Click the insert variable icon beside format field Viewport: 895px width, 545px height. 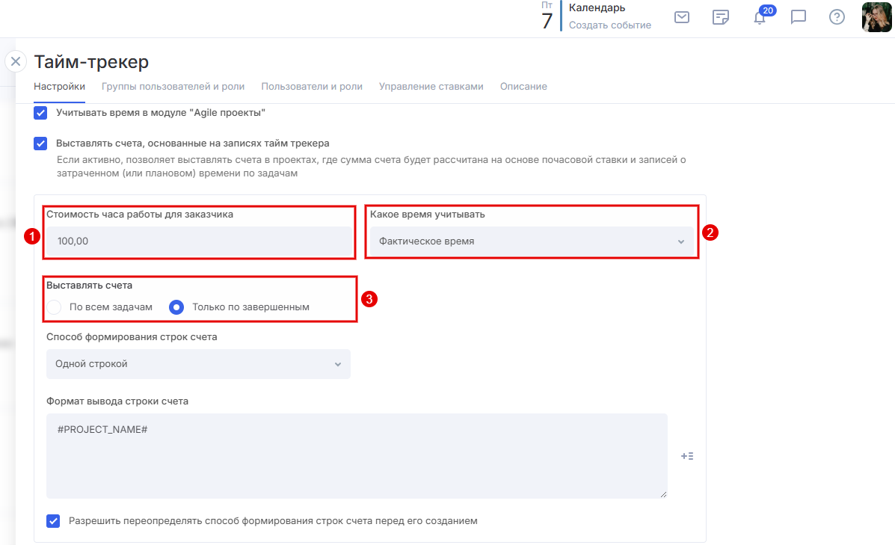[687, 456]
